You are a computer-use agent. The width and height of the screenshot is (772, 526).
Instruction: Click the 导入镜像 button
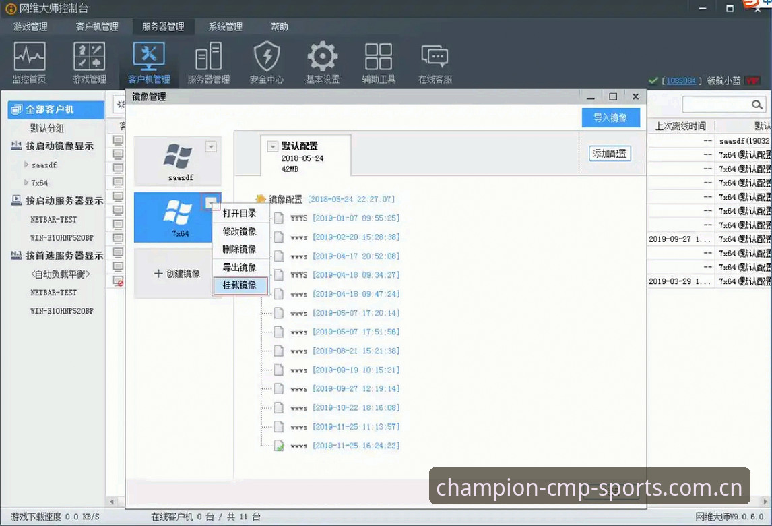click(610, 118)
